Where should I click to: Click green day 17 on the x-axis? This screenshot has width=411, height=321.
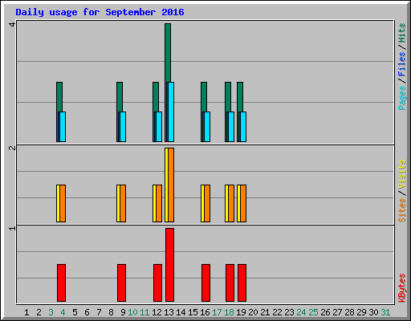point(217,312)
